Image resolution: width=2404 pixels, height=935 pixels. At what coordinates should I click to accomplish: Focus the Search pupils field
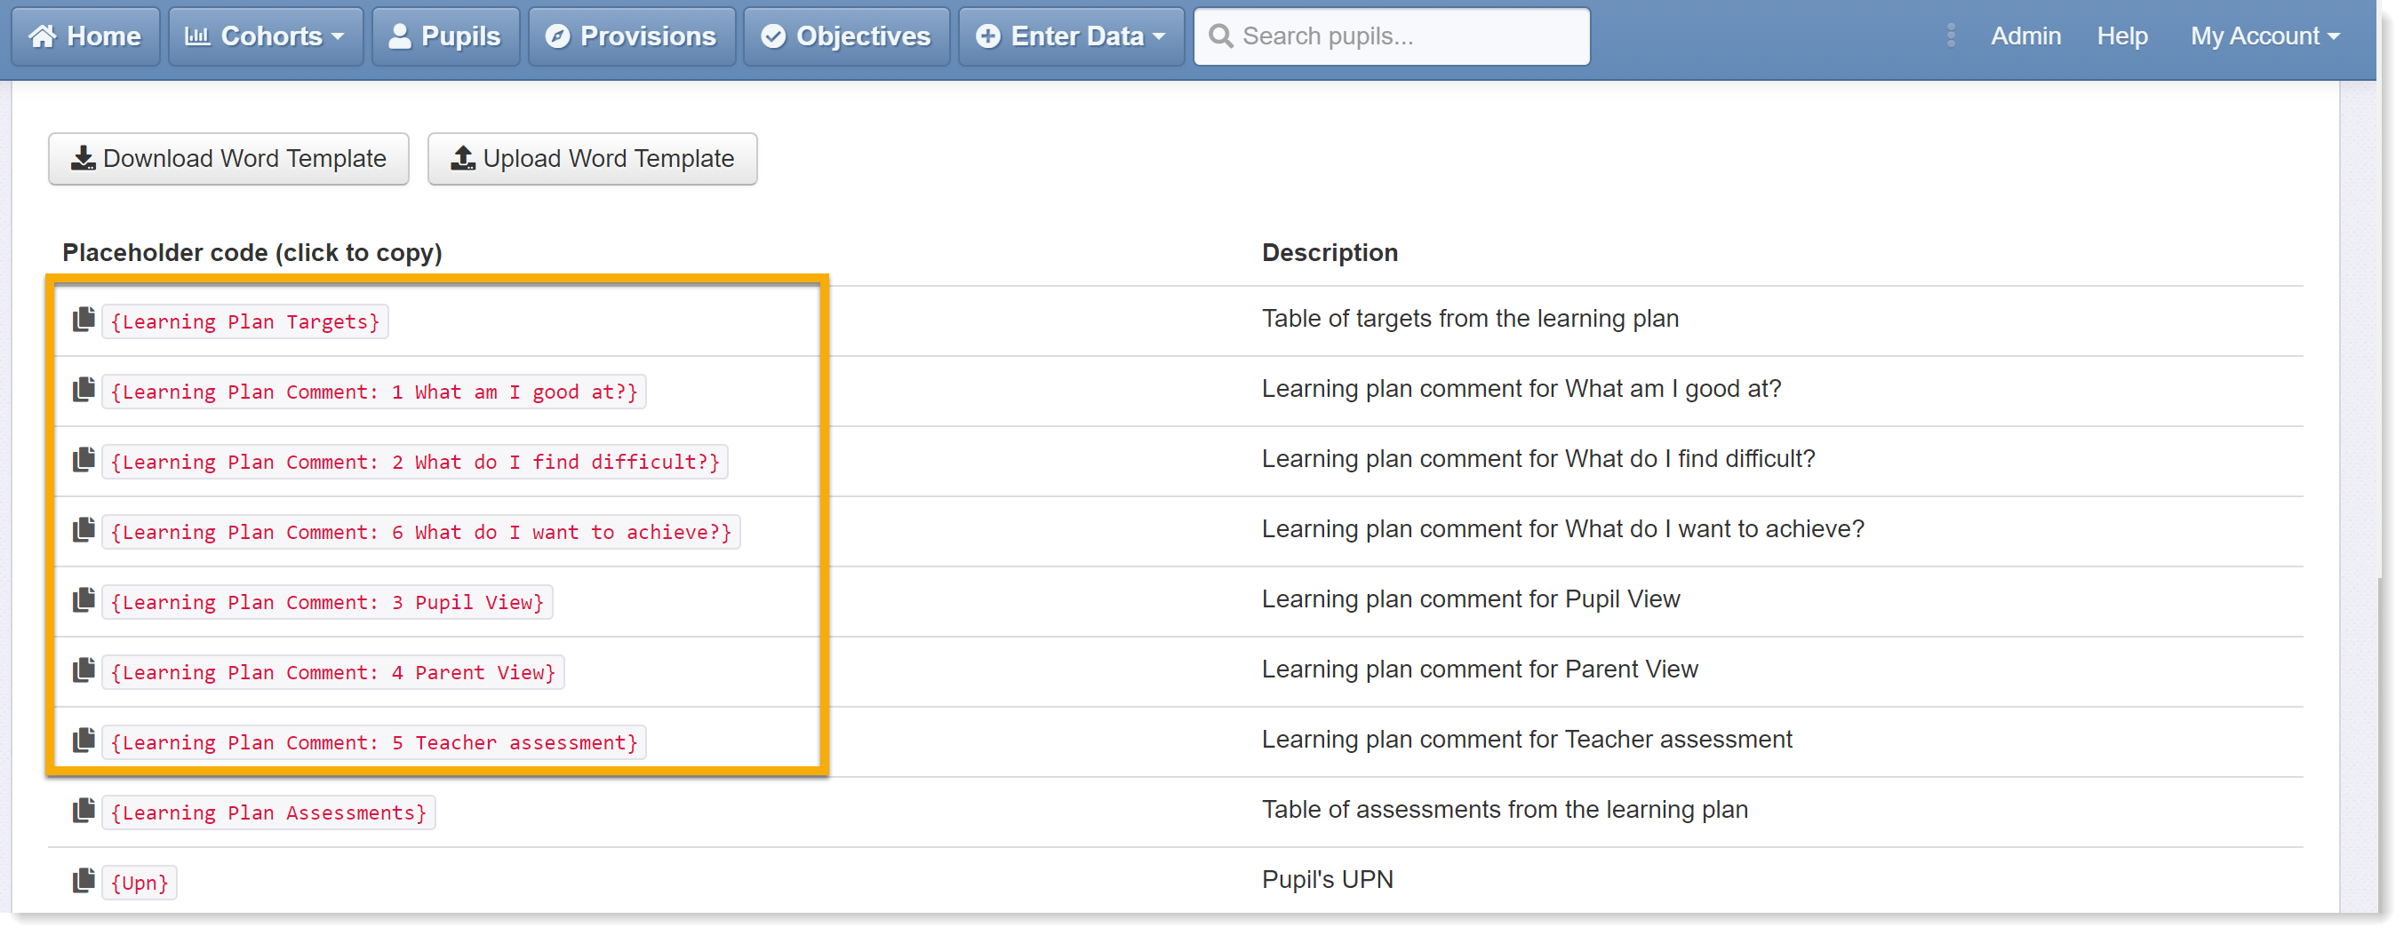[x=1392, y=36]
